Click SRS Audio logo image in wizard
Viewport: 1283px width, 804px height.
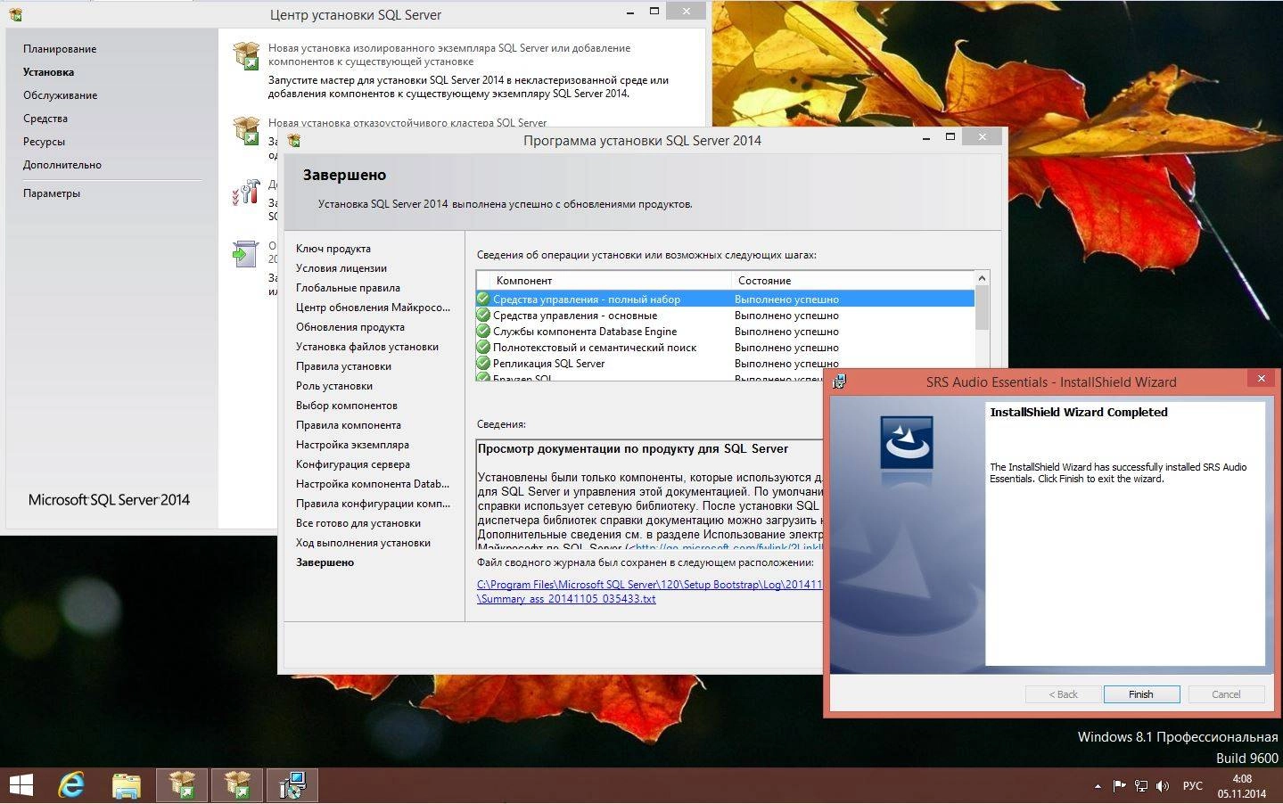[907, 442]
